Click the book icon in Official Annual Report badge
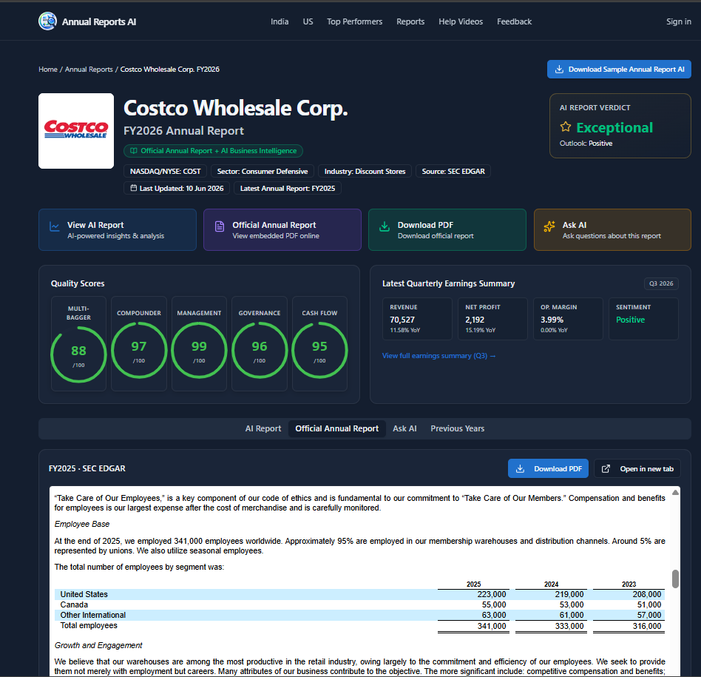 tap(133, 151)
